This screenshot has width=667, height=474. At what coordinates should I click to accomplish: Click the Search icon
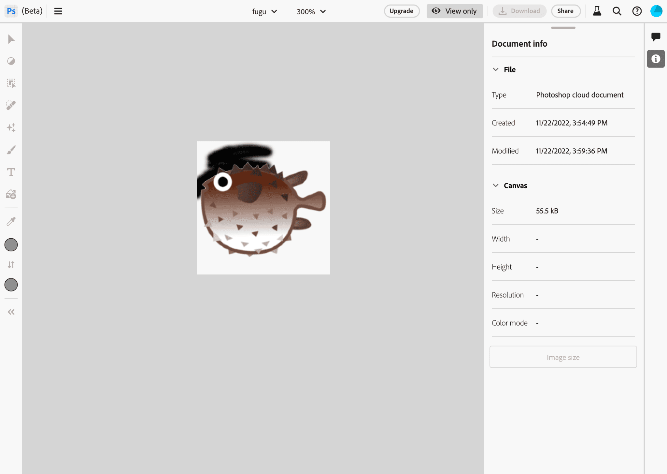pyautogui.click(x=617, y=11)
